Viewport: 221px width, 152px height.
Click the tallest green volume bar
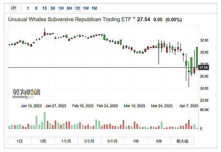coord(45,120)
